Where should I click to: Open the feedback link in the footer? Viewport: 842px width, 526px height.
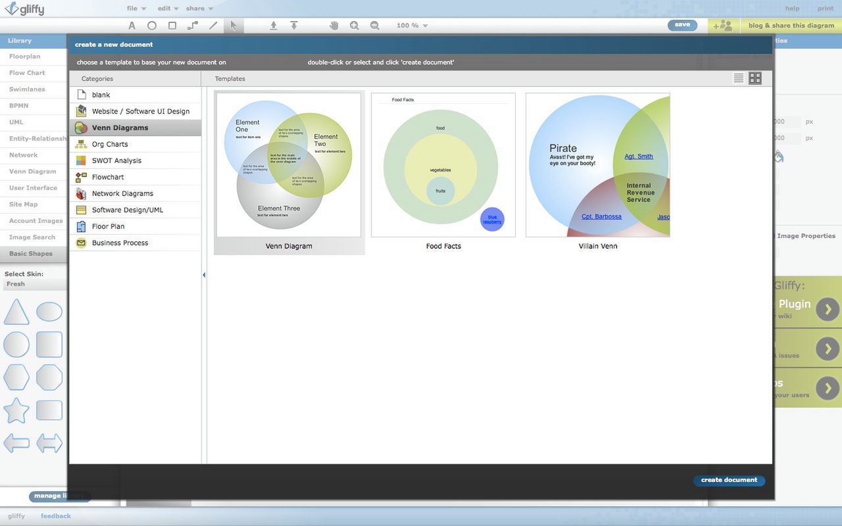click(56, 516)
